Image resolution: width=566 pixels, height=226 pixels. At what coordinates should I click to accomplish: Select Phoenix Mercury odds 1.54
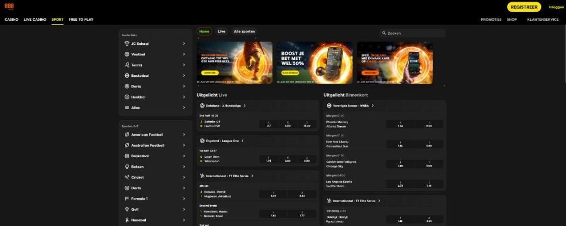400,124
